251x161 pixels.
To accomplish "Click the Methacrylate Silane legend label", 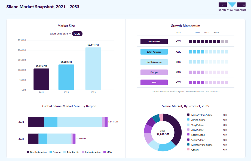I will (x=202, y=145).
